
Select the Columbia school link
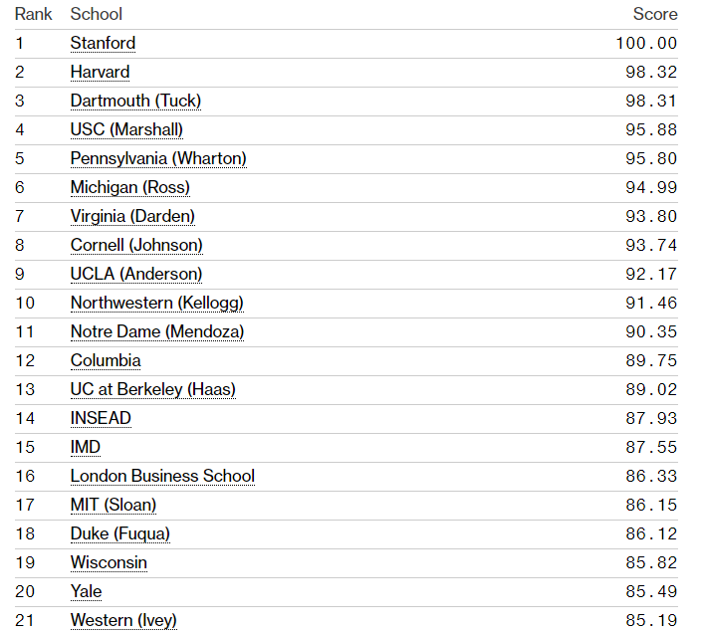pyautogui.click(x=106, y=360)
